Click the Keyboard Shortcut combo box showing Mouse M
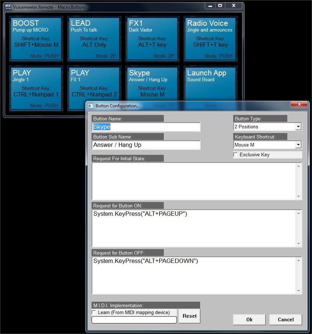The height and width of the screenshot is (334, 312). coord(267,145)
